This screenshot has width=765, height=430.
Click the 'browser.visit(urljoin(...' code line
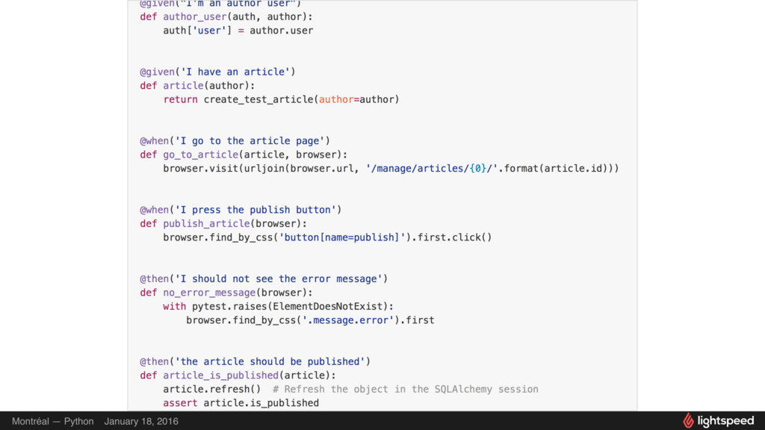pyautogui.click(x=391, y=168)
